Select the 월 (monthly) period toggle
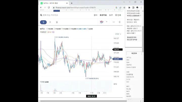 click(x=57, y=22)
